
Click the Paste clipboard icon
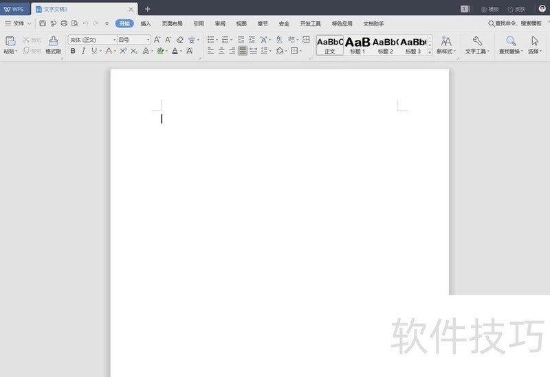pyautogui.click(x=10, y=41)
